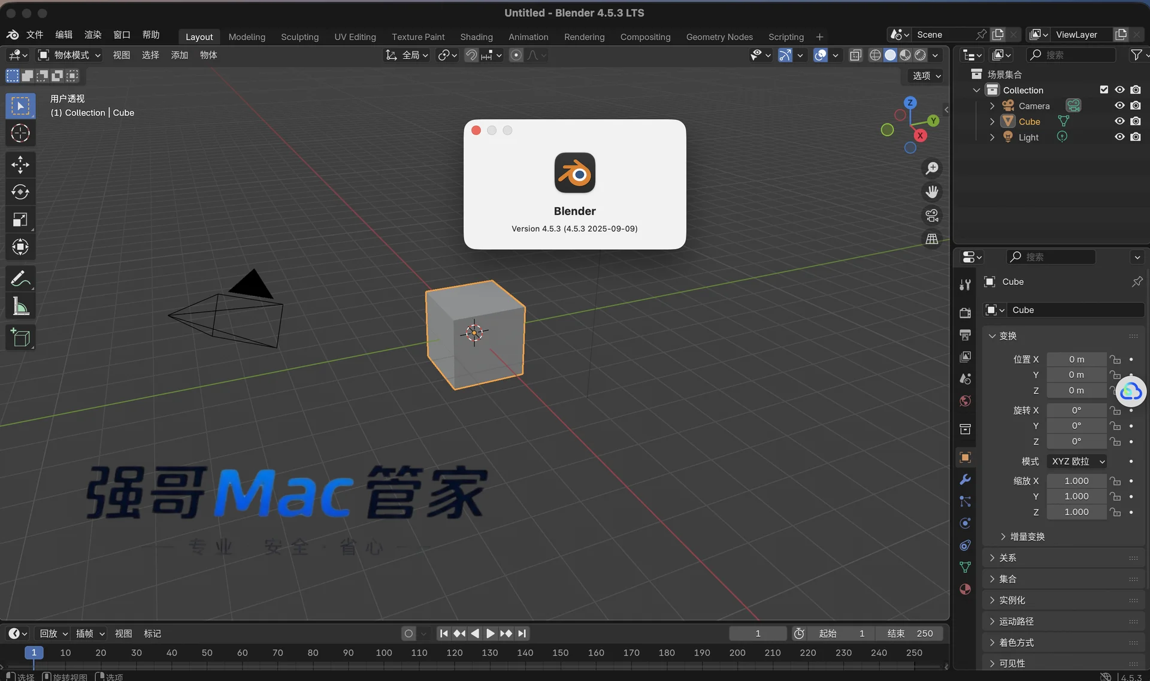Click the zoom view magnifier icon
1150x681 pixels.
point(932,168)
